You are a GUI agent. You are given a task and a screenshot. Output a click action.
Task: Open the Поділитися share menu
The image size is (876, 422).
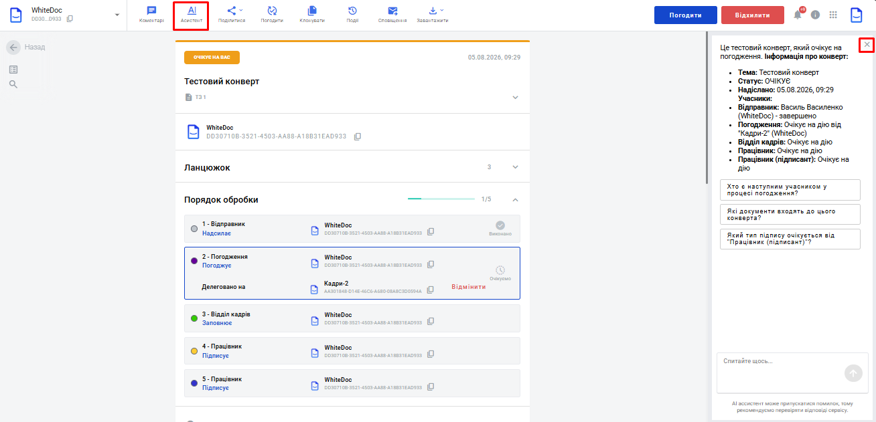coord(232,15)
